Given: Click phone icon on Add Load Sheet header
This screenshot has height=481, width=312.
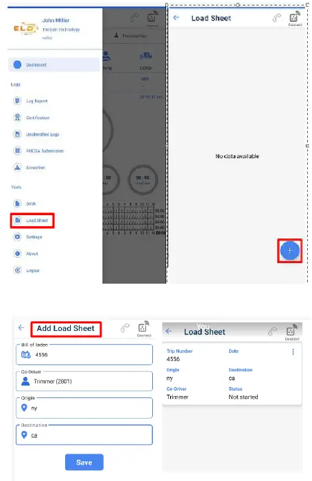Looking at the screenshot, I should 125,328.
